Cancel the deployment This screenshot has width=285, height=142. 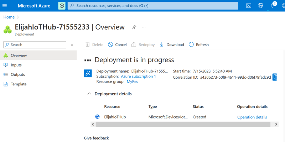point(117,45)
